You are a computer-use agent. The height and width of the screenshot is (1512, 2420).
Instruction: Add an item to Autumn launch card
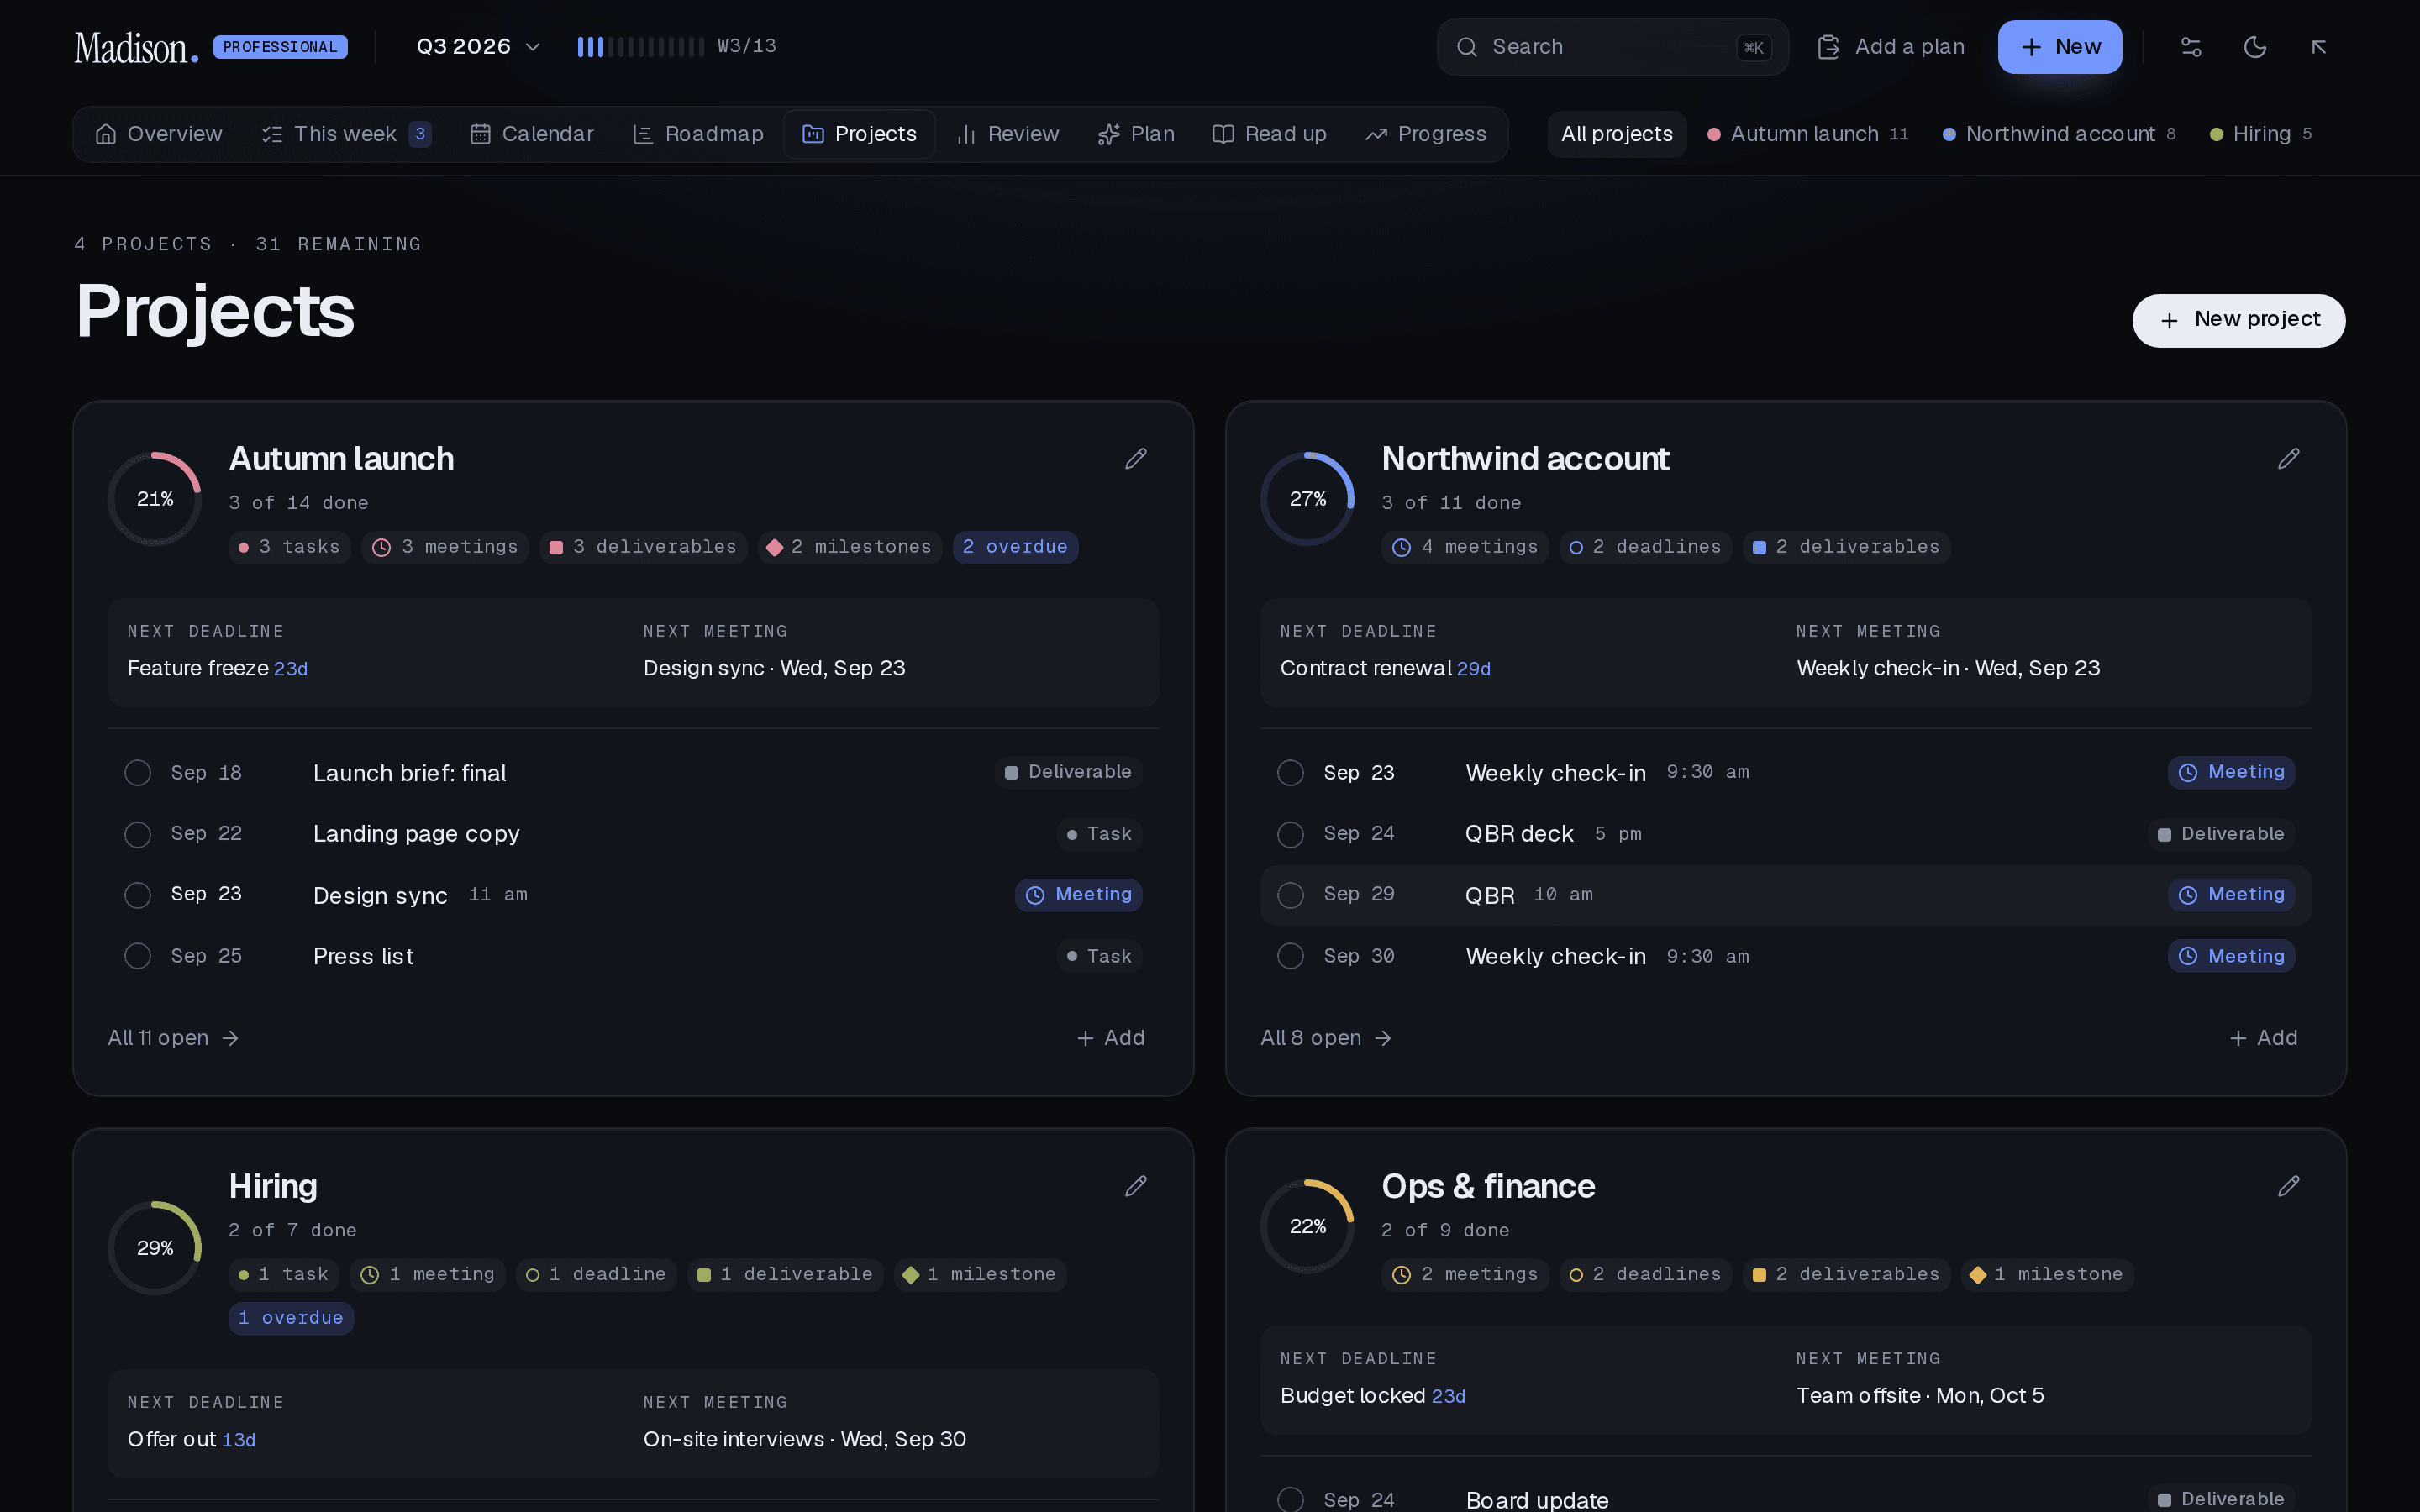[1111, 1038]
